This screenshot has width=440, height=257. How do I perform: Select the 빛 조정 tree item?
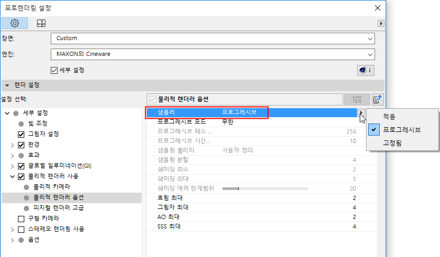38,123
